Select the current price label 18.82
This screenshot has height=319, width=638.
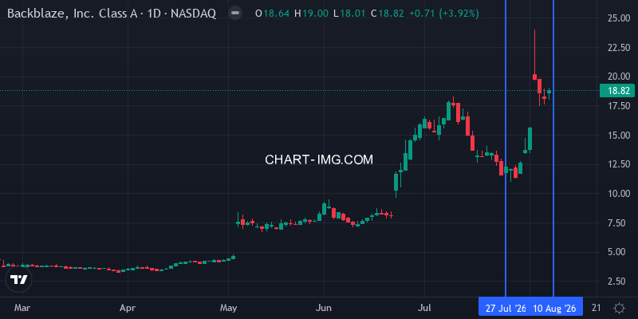point(617,91)
